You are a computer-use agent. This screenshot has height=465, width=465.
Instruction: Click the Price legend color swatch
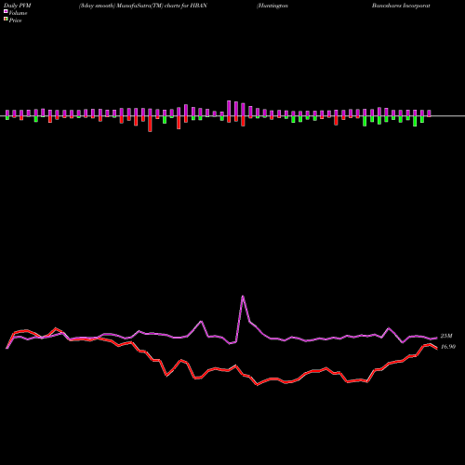point(6,19)
